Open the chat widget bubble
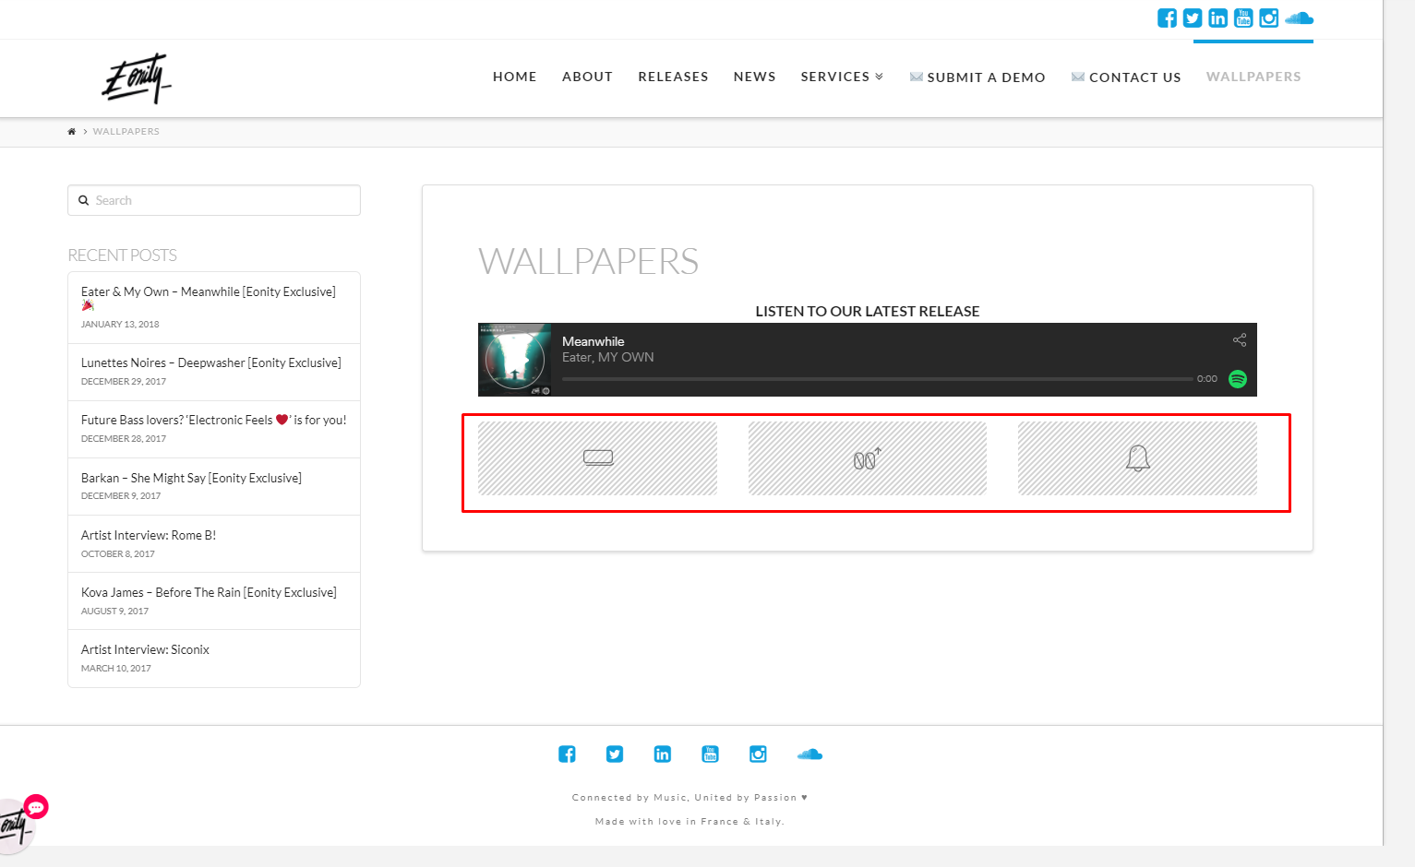This screenshot has width=1415, height=867. coord(36,808)
